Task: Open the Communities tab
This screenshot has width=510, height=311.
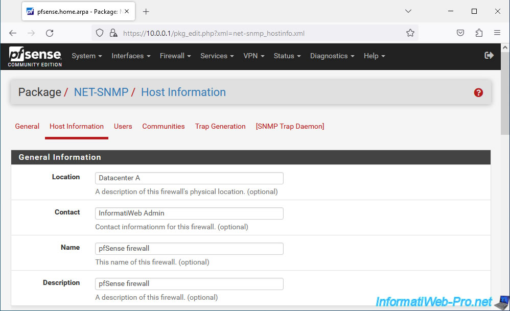Action: click(164, 127)
